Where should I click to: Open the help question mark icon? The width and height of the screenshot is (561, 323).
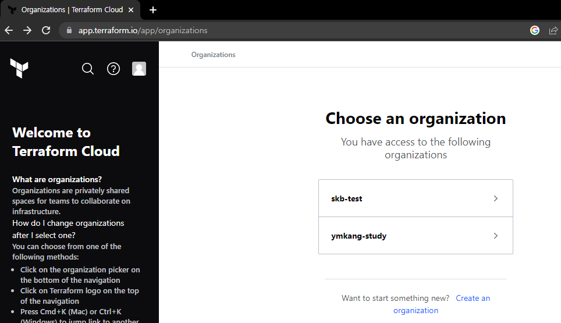(x=113, y=69)
